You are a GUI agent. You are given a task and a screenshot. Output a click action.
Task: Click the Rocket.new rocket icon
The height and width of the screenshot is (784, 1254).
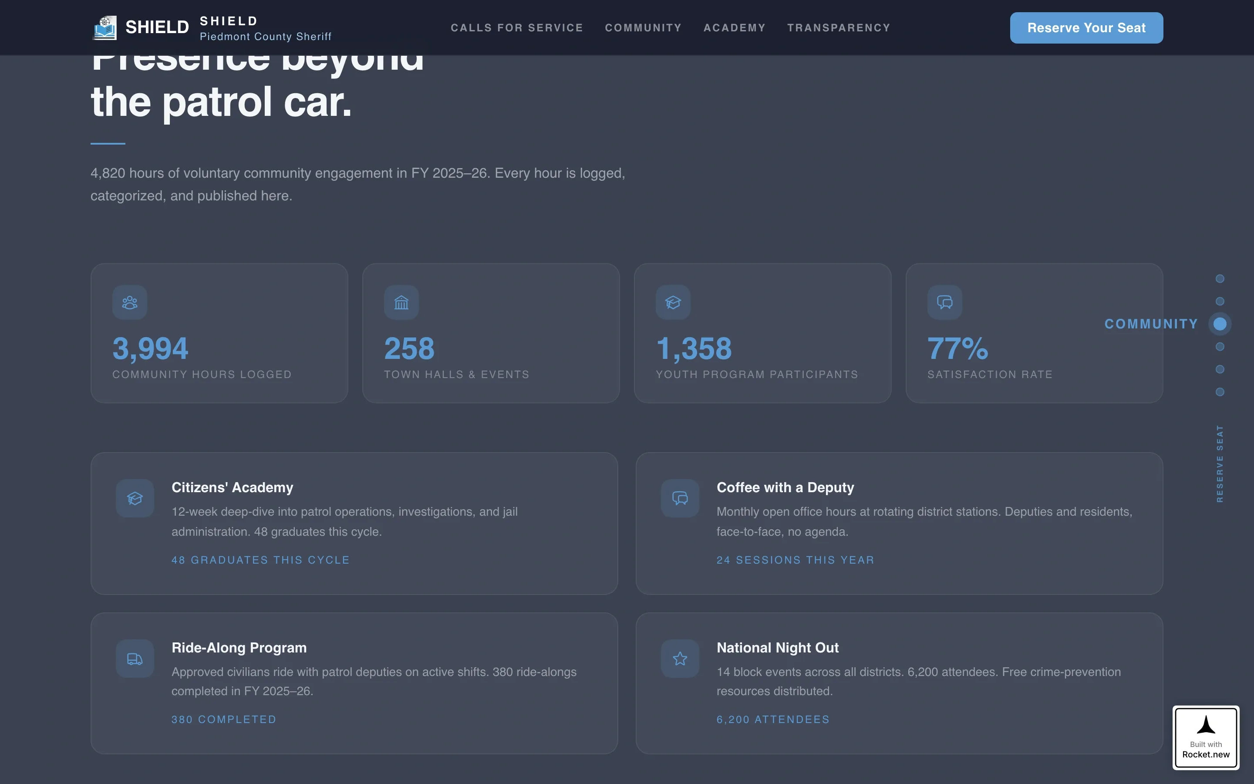pos(1206,725)
